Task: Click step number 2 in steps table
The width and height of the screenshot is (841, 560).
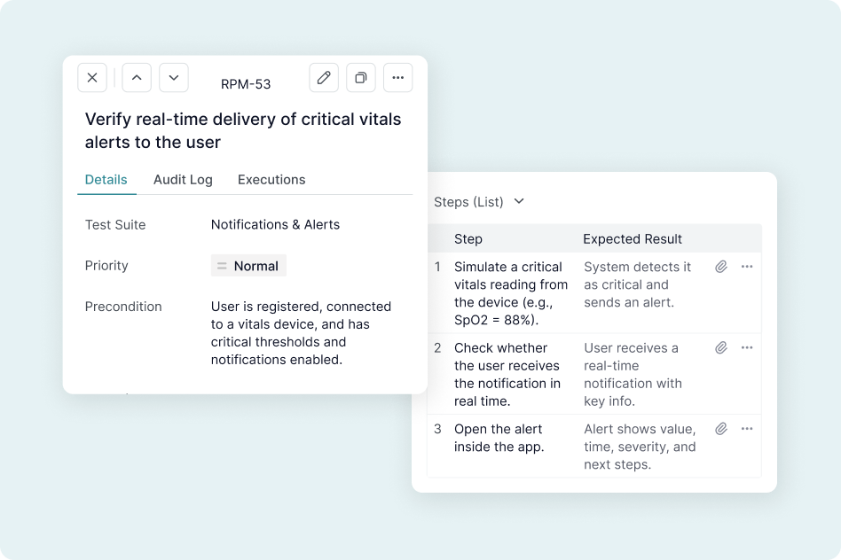Action: click(x=437, y=348)
